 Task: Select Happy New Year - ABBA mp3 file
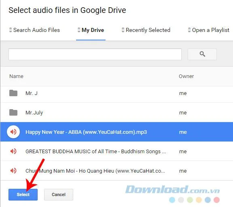click(116, 132)
